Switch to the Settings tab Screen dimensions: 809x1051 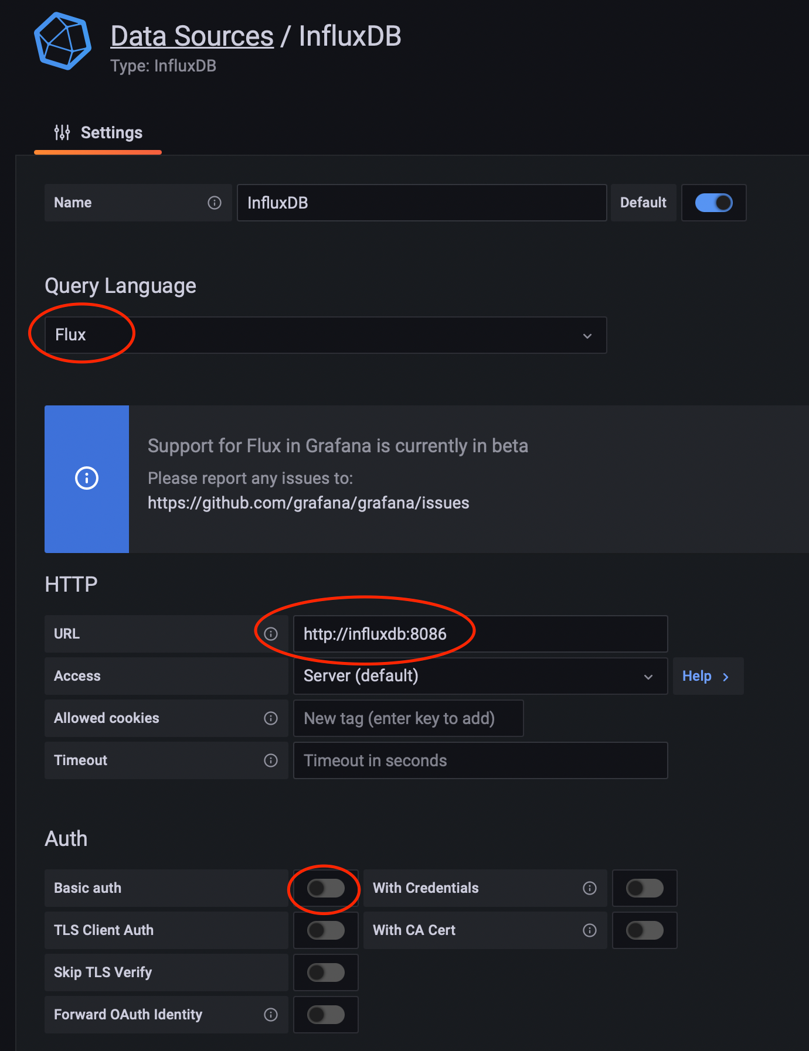pyautogui.click(x=98, y=133)
